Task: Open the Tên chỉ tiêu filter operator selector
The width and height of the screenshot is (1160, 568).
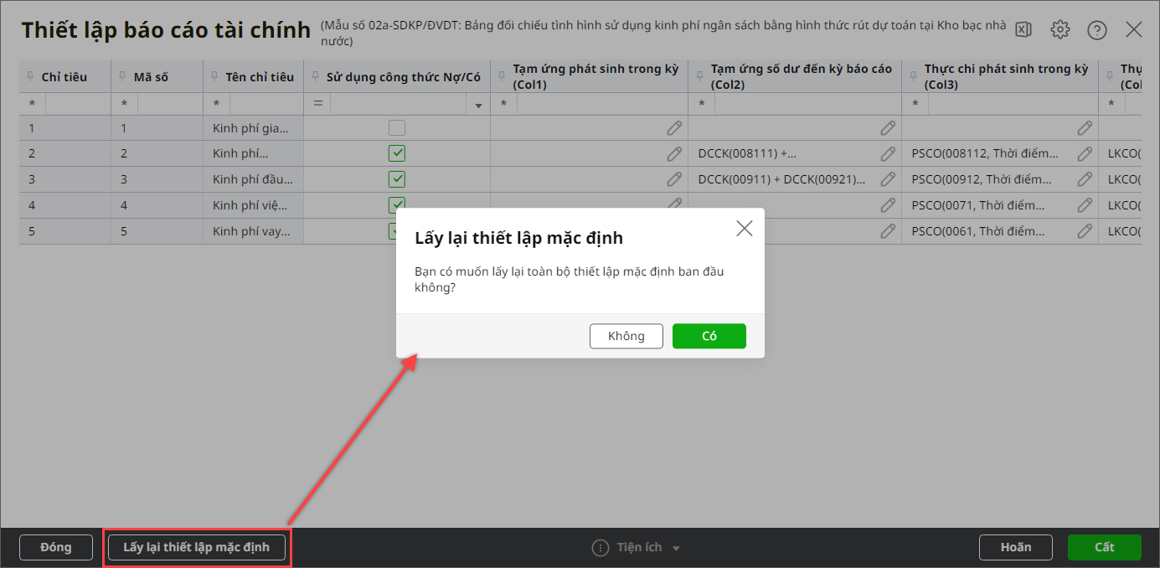Action: pyautogui.click(x=217, y=104)
